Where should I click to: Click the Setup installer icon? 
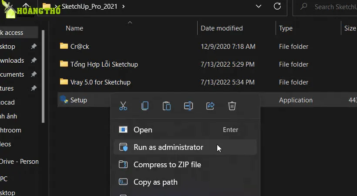(64, 100)
